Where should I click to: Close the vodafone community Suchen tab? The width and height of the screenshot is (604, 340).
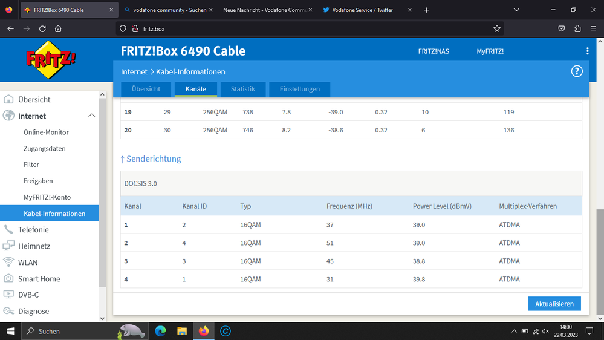pos(211,10)
